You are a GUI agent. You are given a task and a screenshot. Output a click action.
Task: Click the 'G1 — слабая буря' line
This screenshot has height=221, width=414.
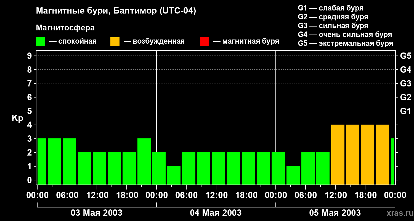click(331, 8)
